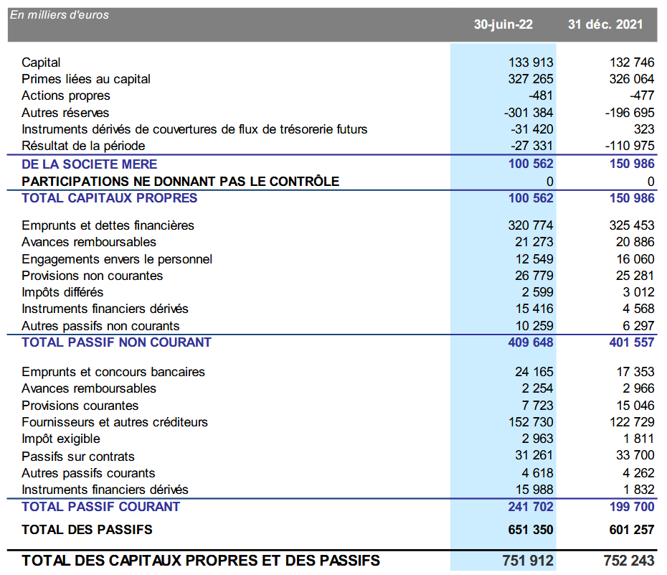This screenshot has height=575, width=667.
Task: Click the 30-juin-22 column header
Action: 503,24
